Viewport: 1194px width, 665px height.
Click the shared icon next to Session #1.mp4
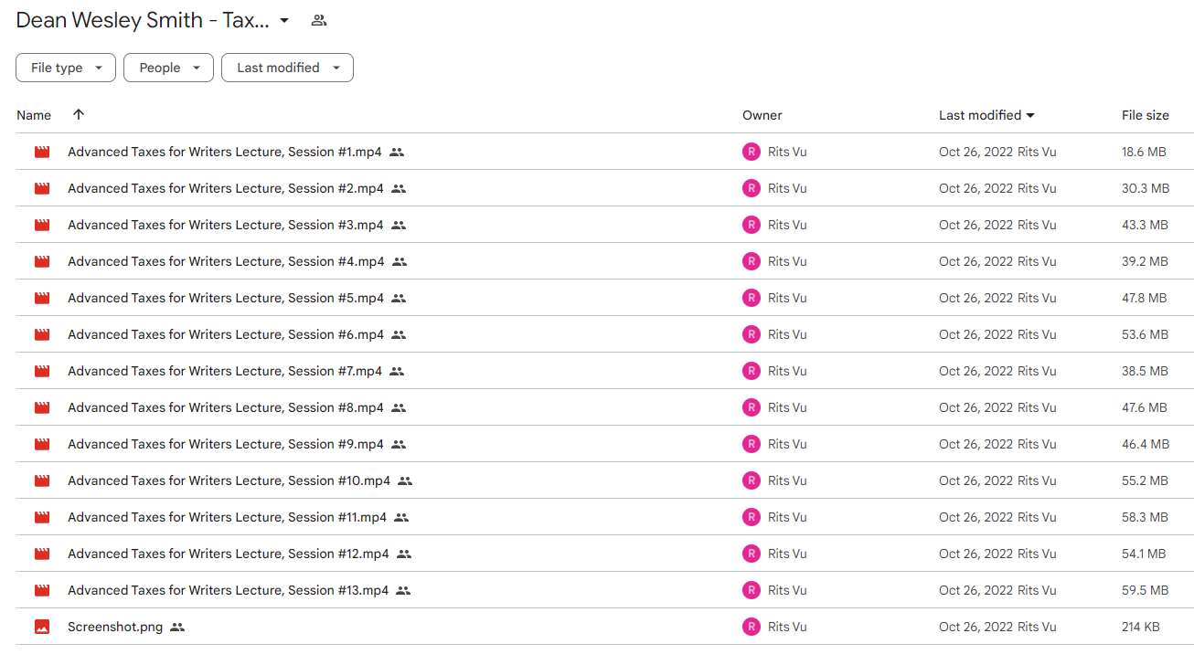(x=397, y=152)
